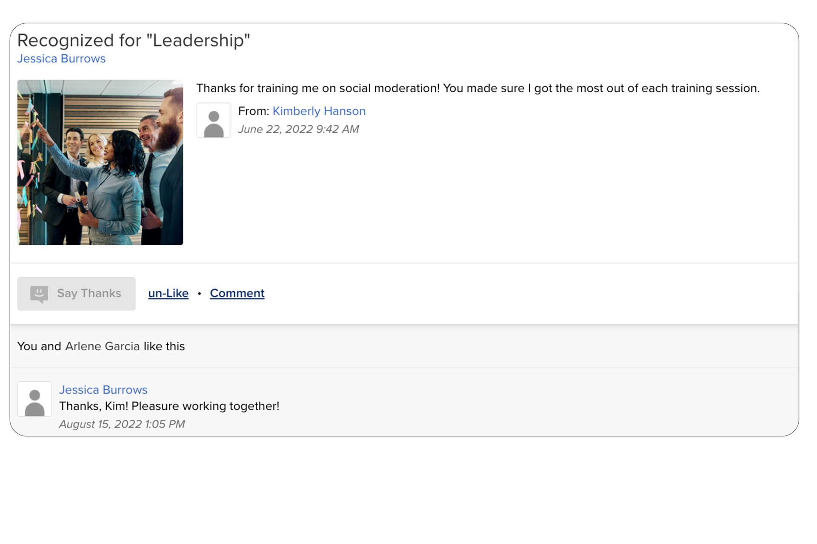Screen dimensions: 817x544
Task: Click the June 22, 2022 timestamp
Action: click(298, 129)
